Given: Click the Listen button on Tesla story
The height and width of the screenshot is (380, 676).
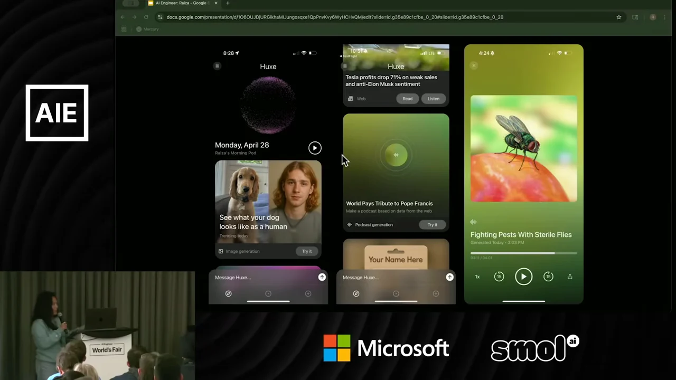Looking at the screenshot, I should 433,99.
